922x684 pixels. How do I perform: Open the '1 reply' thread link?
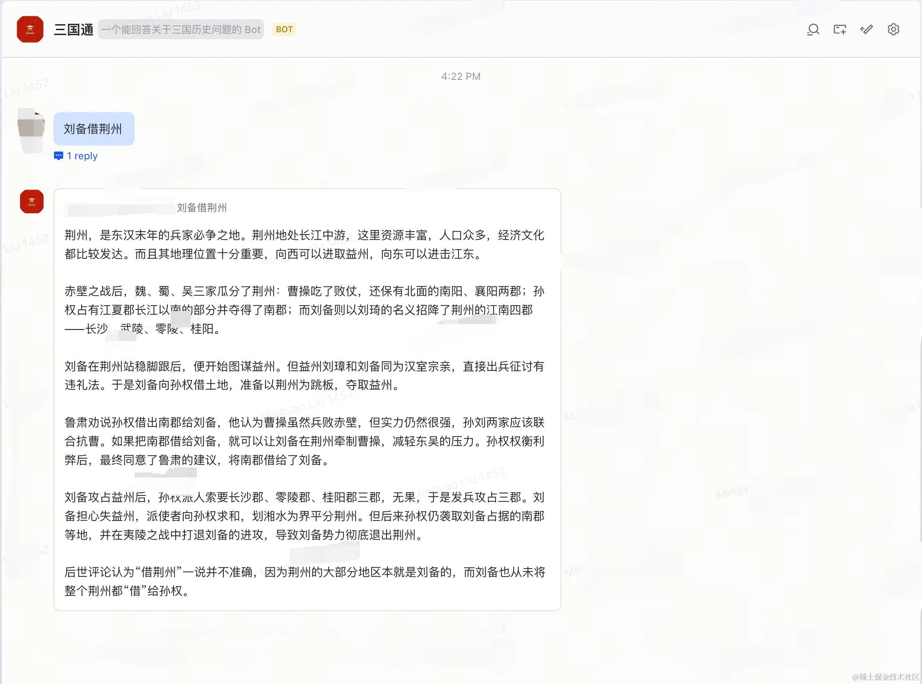tap(82, 156)
